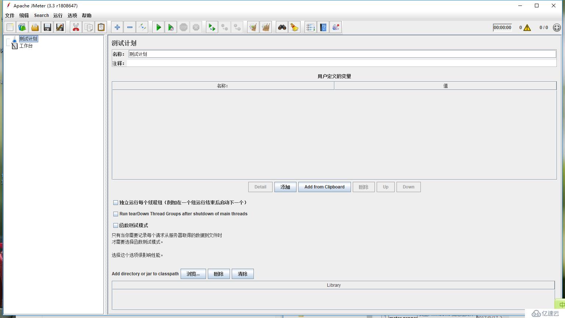
Task: Select 工作台 node in tree
Action: 26,46
